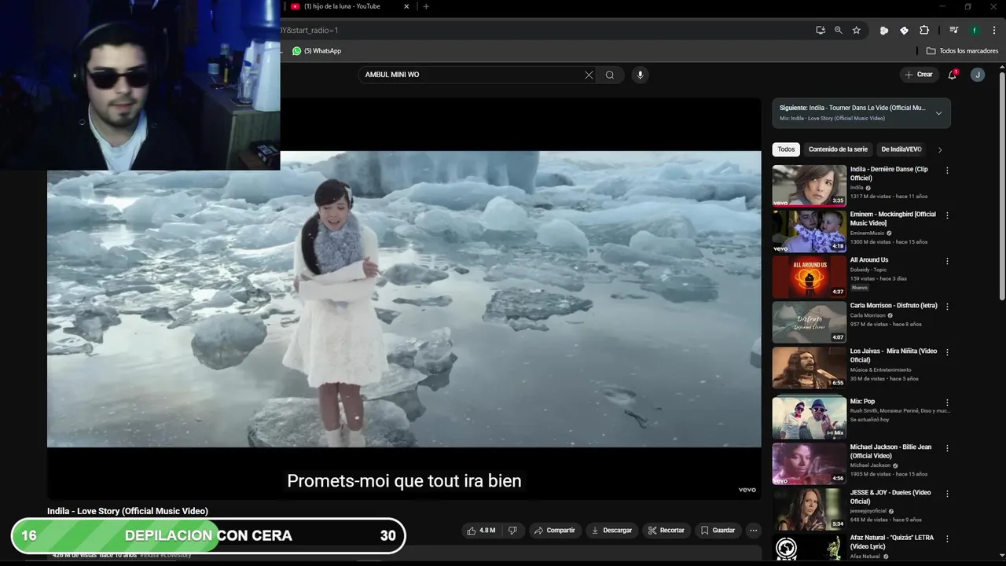This screenshot has height=566, width=1006.
Task: Click the zoom magnifier icon in address bar
Action: pyautogui.click(x=838, y=30)
